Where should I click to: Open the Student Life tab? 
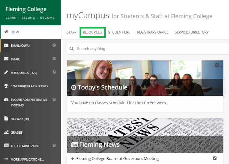pyautogui.click(x=119, y=32)
